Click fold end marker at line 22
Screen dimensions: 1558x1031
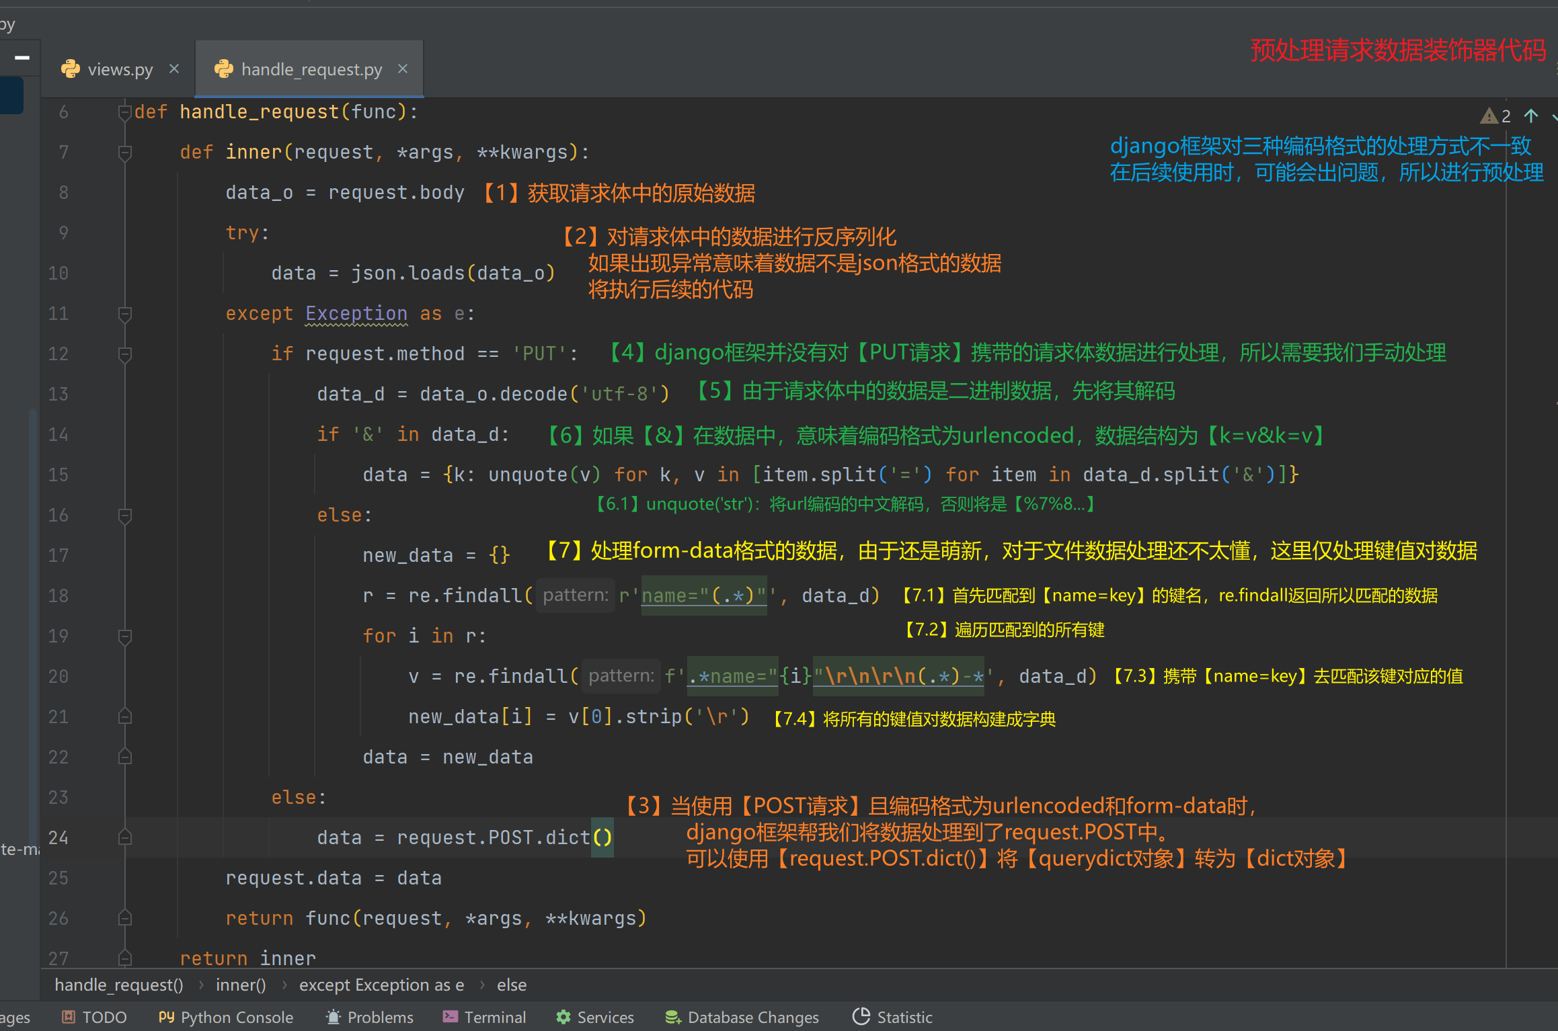click(124, 757)
